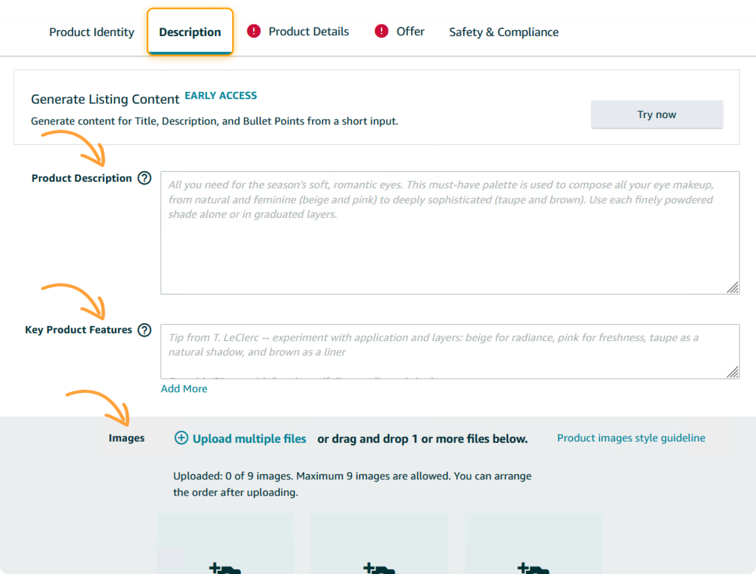Image resolution: width=756 pixels, height=574 pixels.
Task: Click the Upload multiple files link
Action: click(x=249, y=438)
